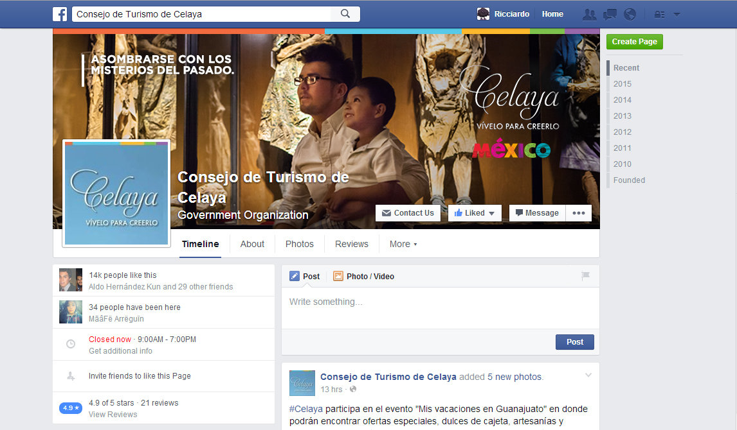Viewport: 737px width, 430px height.
Task: Click the clock icon beside hours
Action: 71,344
